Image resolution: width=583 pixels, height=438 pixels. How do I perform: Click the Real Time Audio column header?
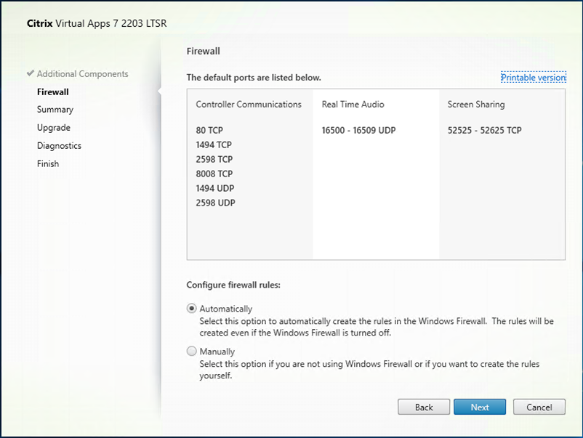(x=353, y=105)
